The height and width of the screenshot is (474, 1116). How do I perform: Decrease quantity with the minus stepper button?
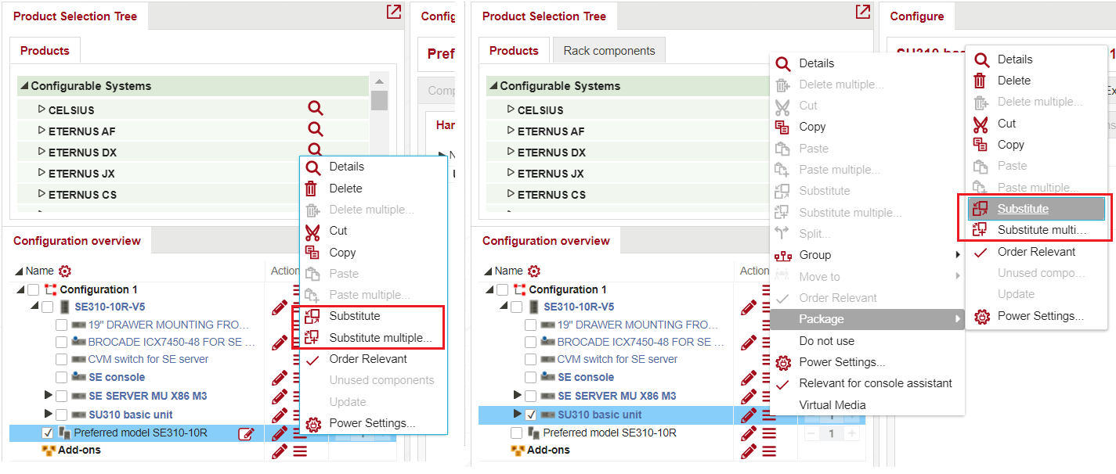click(x=812, y=433)
